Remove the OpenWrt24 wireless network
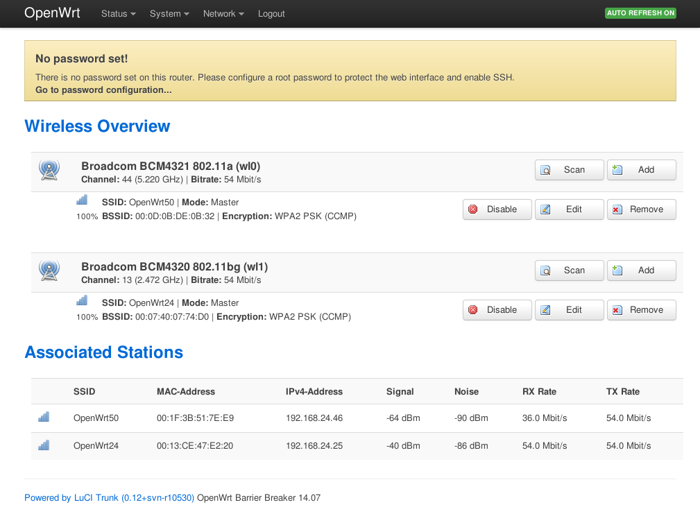The height and width of the screenshot is (507, 700). [x=642, y=310]
